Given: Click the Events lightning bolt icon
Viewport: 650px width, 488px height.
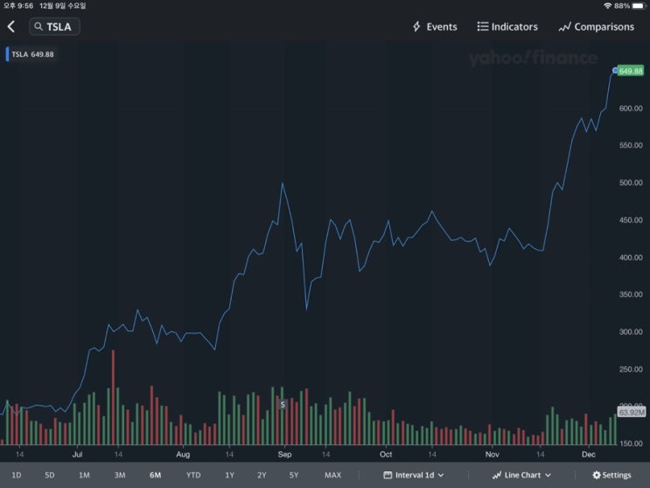Looking at the screenshot, I should (x=416, y=26).
